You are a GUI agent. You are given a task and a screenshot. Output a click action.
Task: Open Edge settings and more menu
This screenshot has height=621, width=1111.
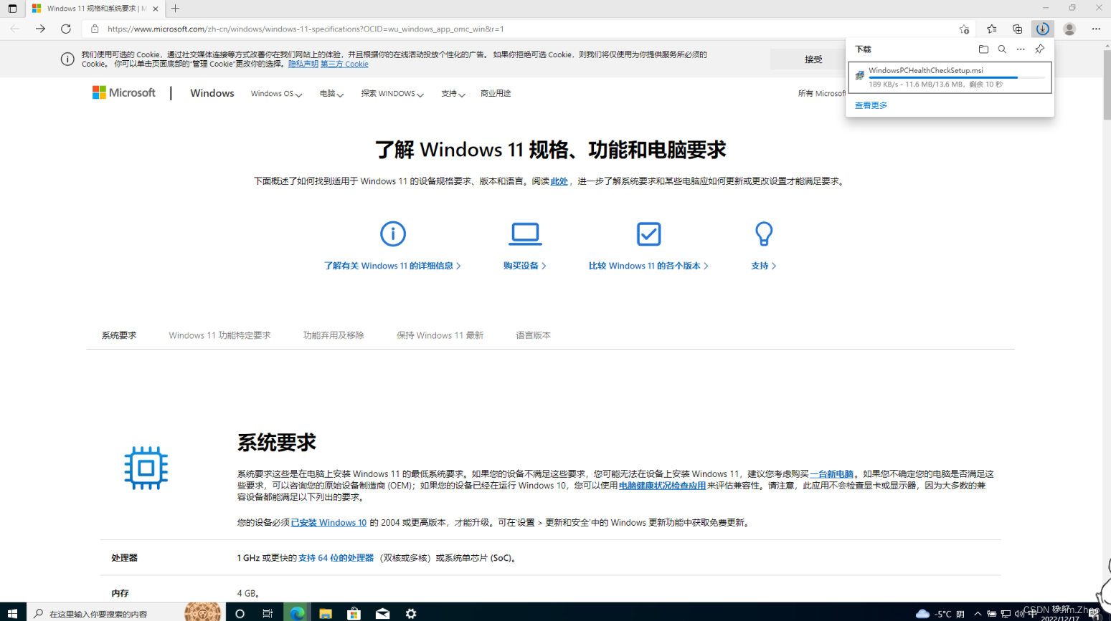[x=1096, y=29]
